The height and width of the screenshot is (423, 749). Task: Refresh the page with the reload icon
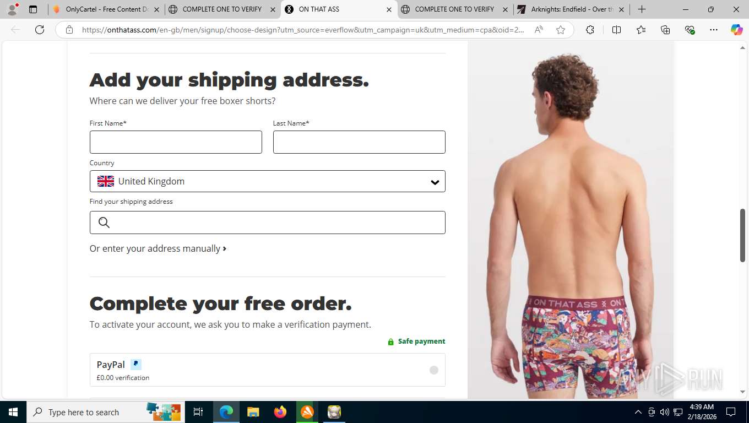coord(40,30)
